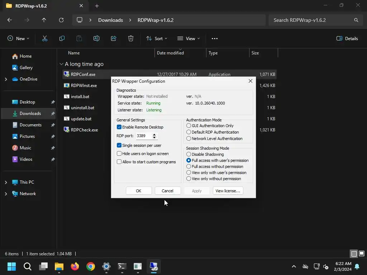Select View only with user's permission
367x275 pixels.
[x=189, y=172]
